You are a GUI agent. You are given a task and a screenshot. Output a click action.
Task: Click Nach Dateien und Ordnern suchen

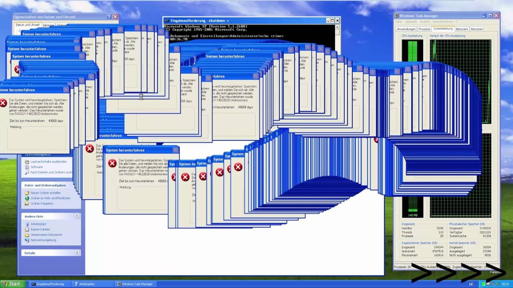point(51,172)
